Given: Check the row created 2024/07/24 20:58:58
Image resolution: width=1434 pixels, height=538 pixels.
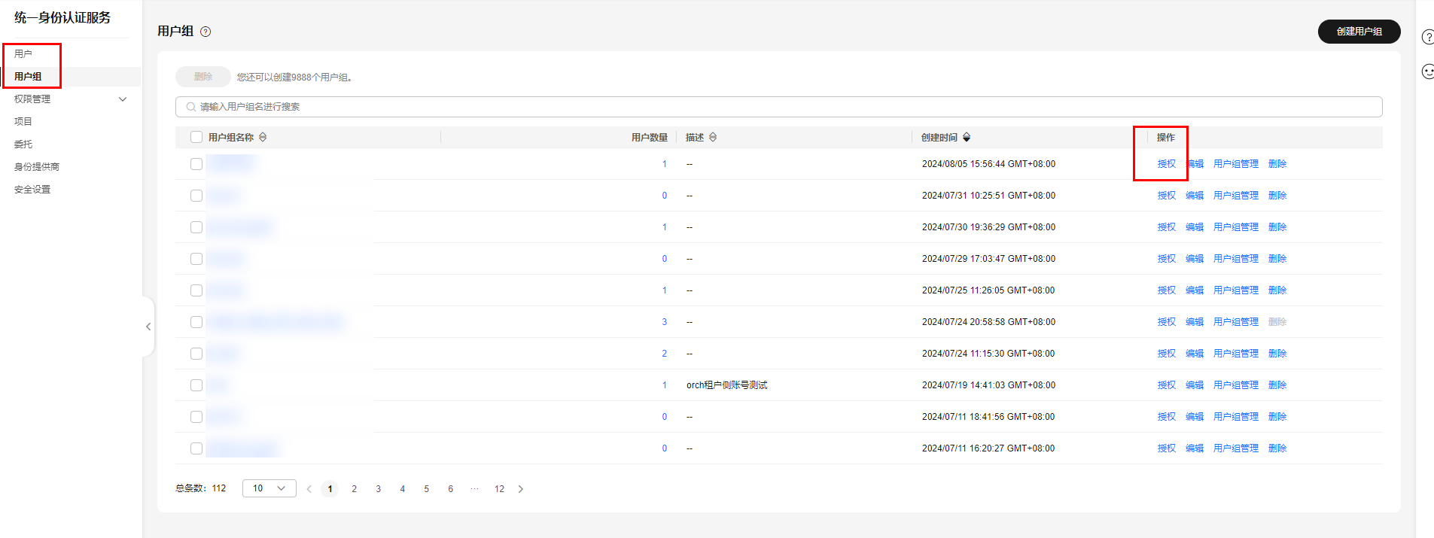Looking at the screenshot, I should click(x=196, y=322).
